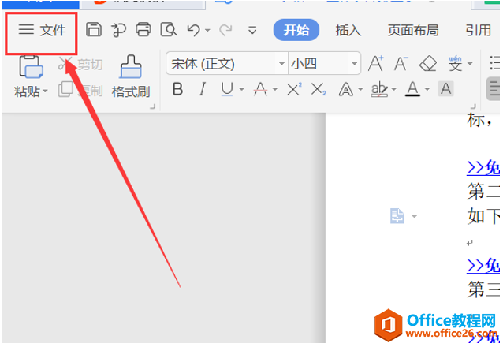Open the 引用 tab
503x347 pixels.
[x=479, y=30]
